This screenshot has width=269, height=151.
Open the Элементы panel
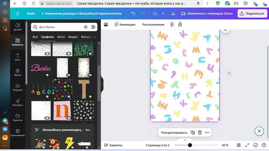pos(18,42)
